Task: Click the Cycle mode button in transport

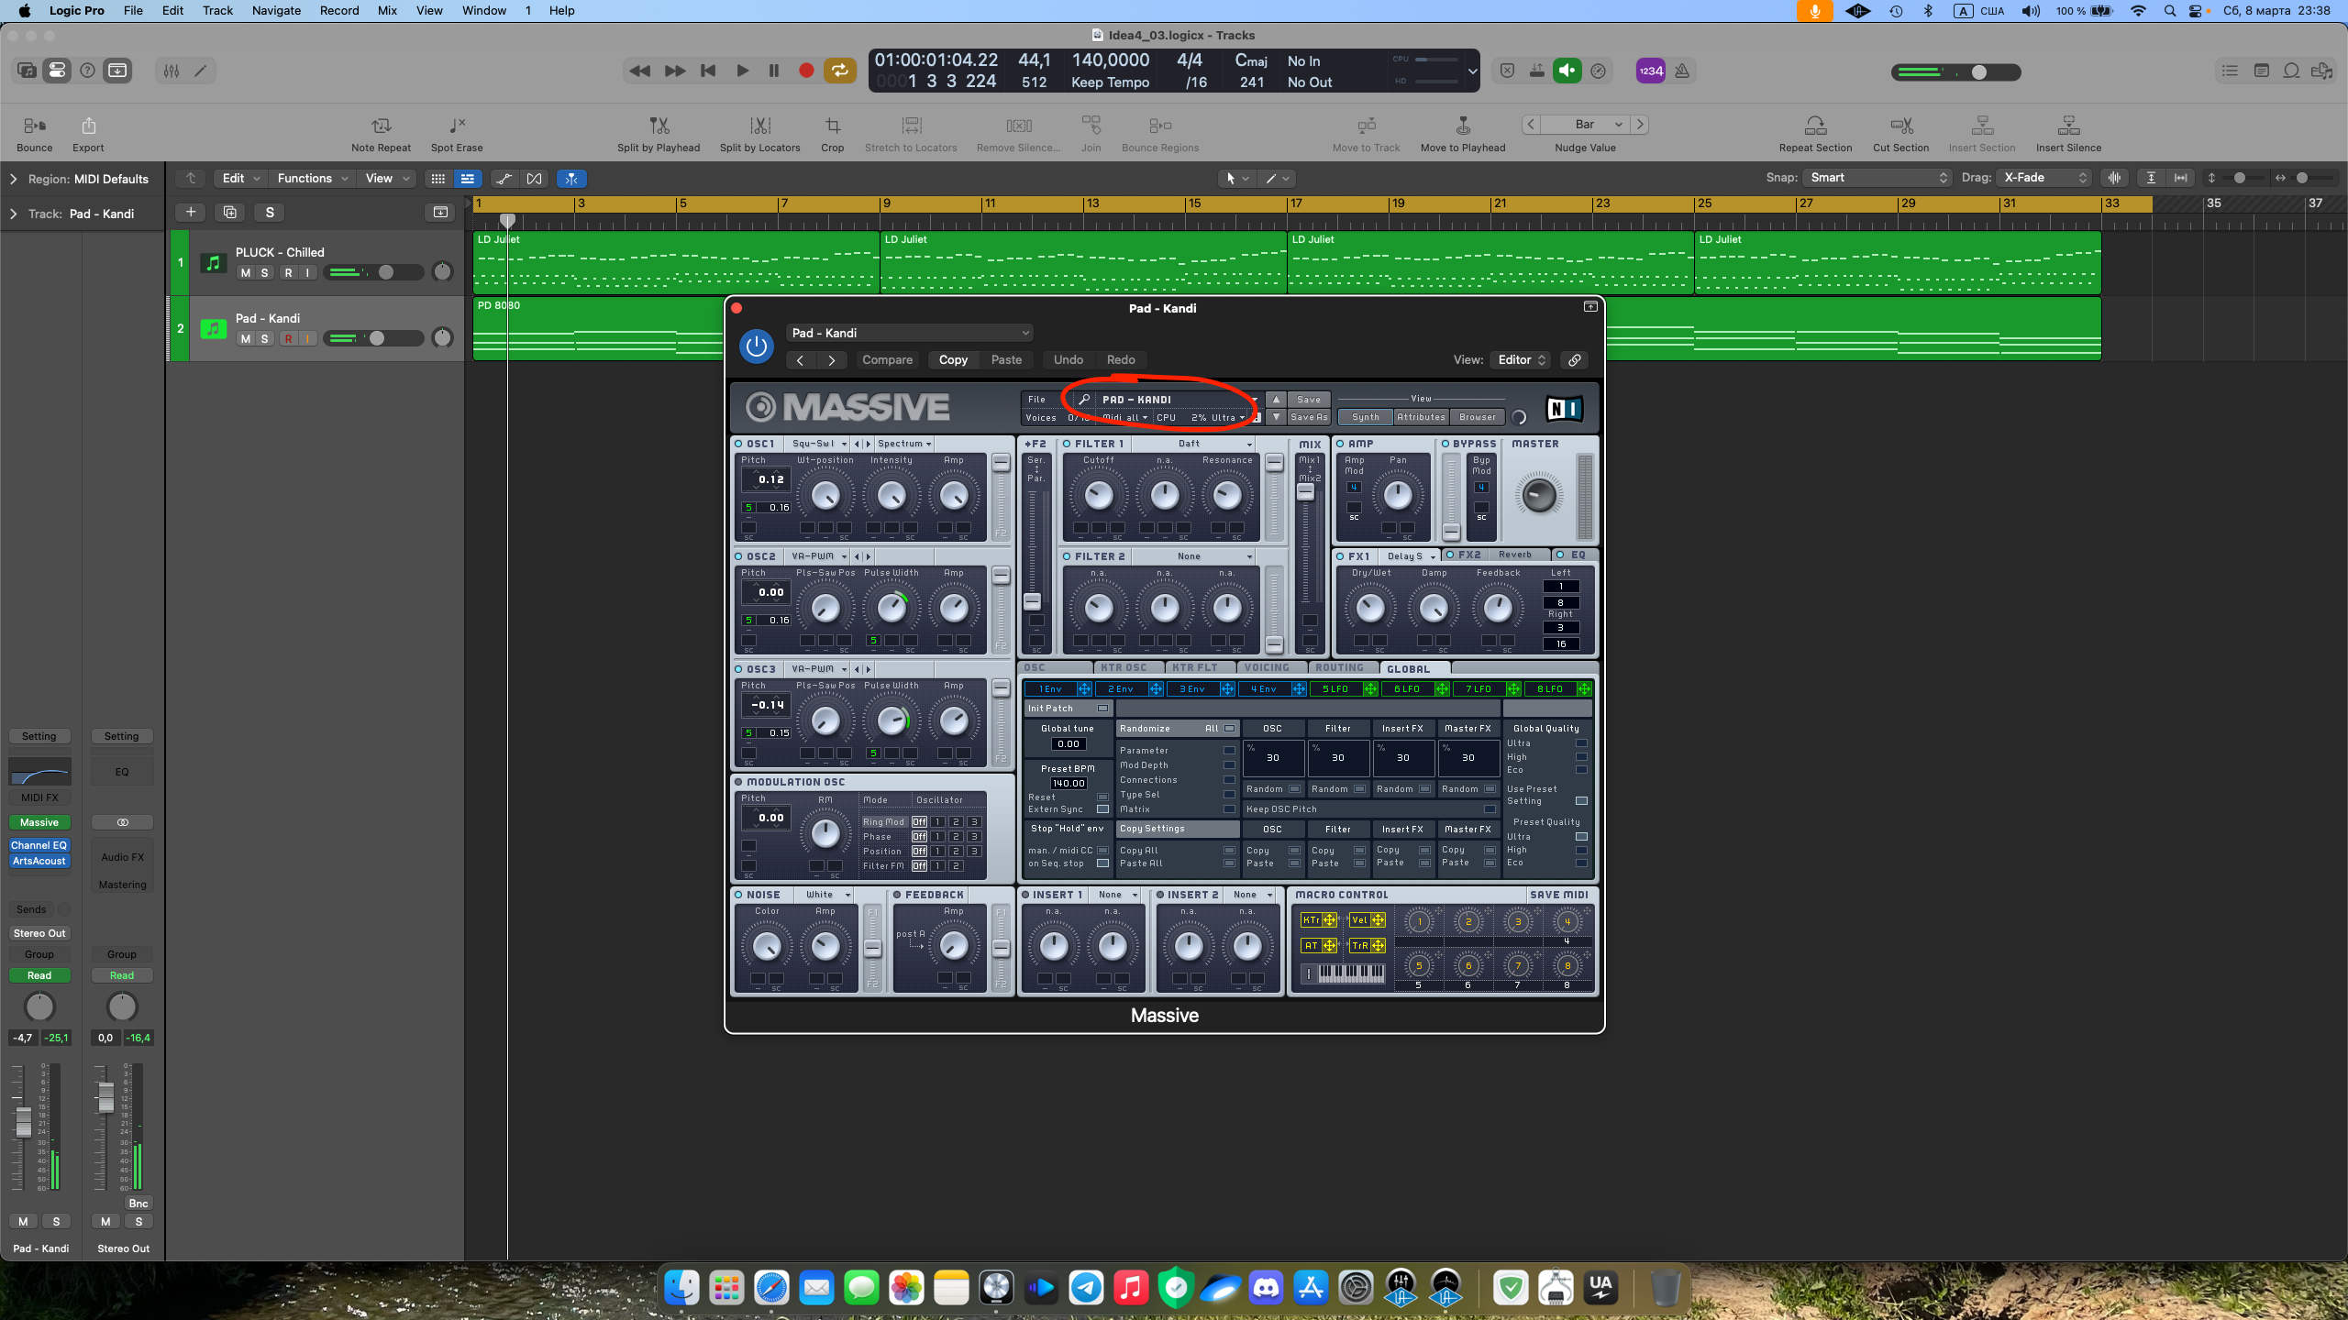Action: [x=839, y=71]
